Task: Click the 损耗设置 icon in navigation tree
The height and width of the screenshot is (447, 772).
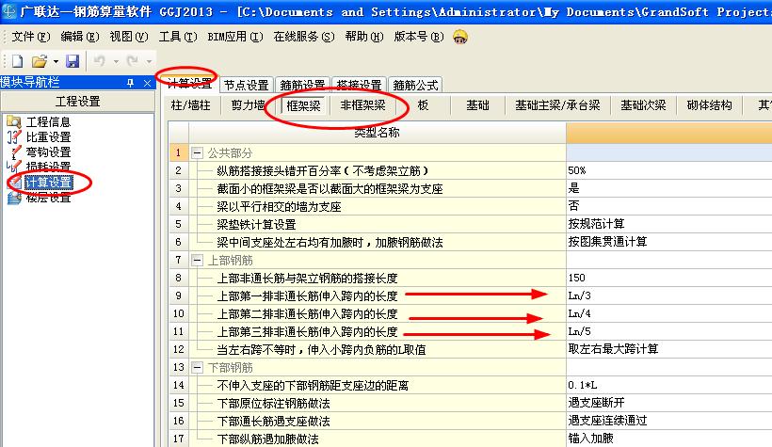Action: pos(14,168)
